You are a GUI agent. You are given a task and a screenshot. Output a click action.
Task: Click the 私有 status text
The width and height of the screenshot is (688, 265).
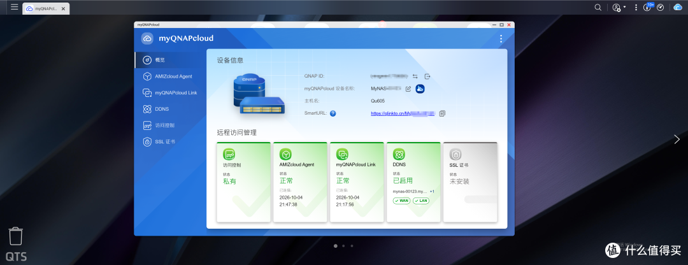[x=229, y=181]
